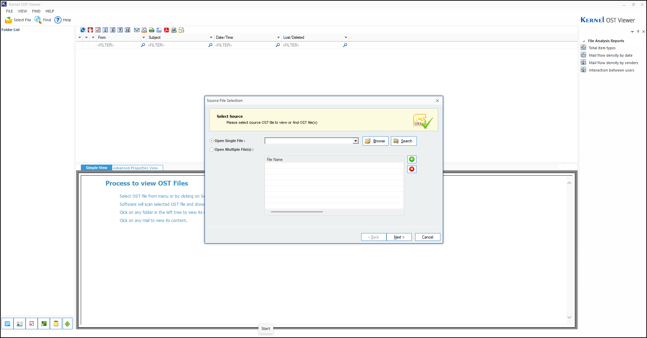Screen dimensions: 647x338
Task: Collapse the File Analysis Reports section
Action: (x=584, y=41)
